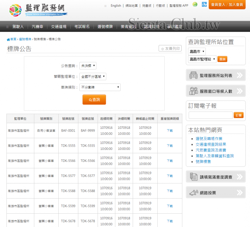Screen dimensions: 250x227
Task: Click the 首頁 home breadcrumb icon
Action: click(8, 39)
